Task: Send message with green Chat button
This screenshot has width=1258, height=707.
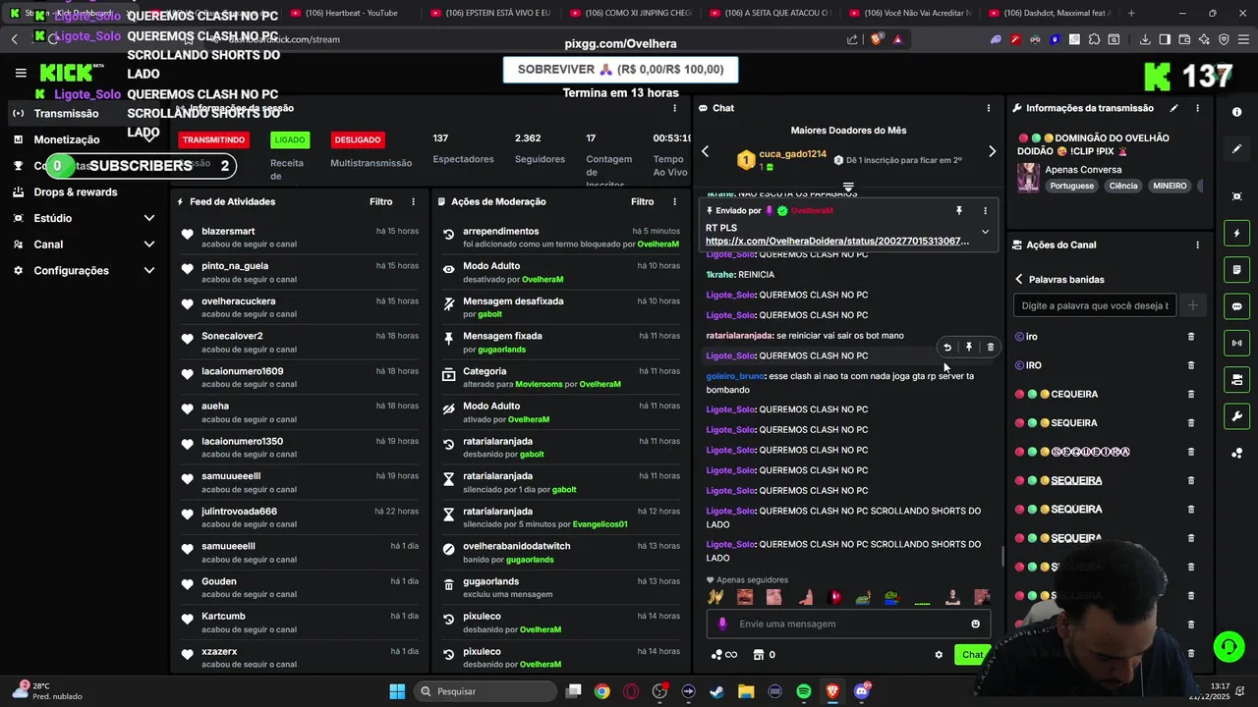Action: click(x=972, y=655)
